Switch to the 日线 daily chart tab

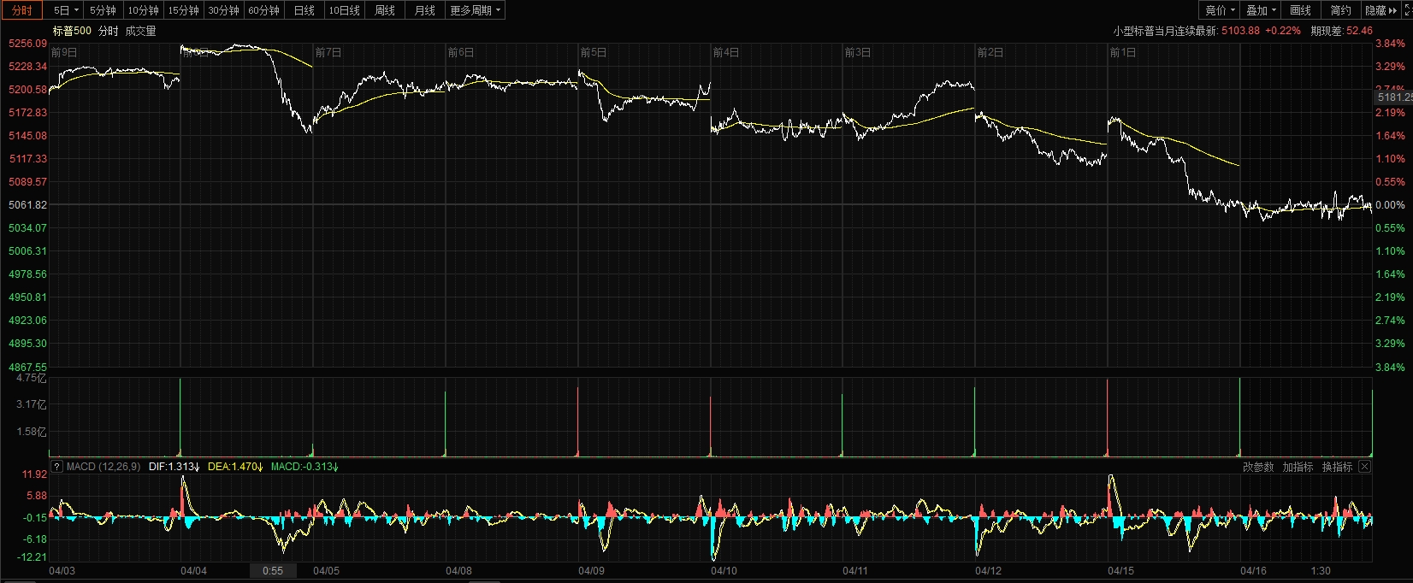pos(304,10)
